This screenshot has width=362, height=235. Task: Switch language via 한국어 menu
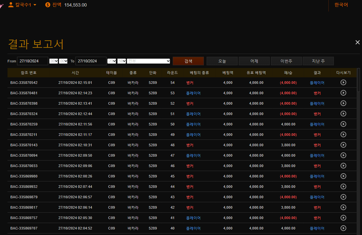click(x=341, y=5)
